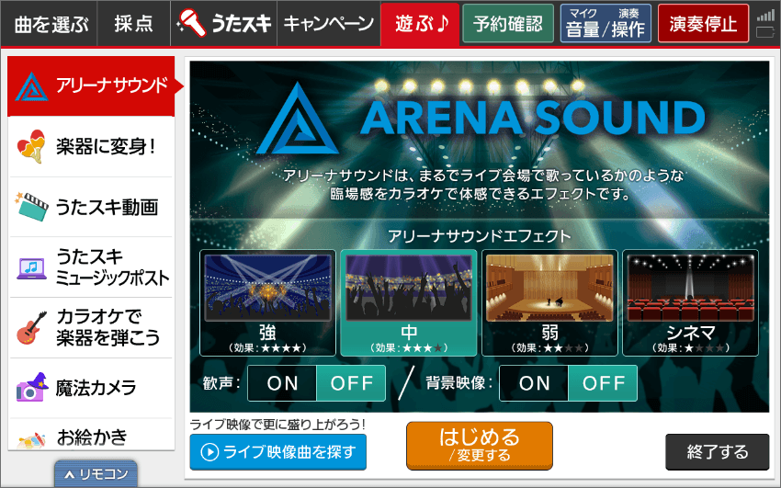Turn 歓声 ON
This screenshot has width=781, height=488.
point(282,383)
